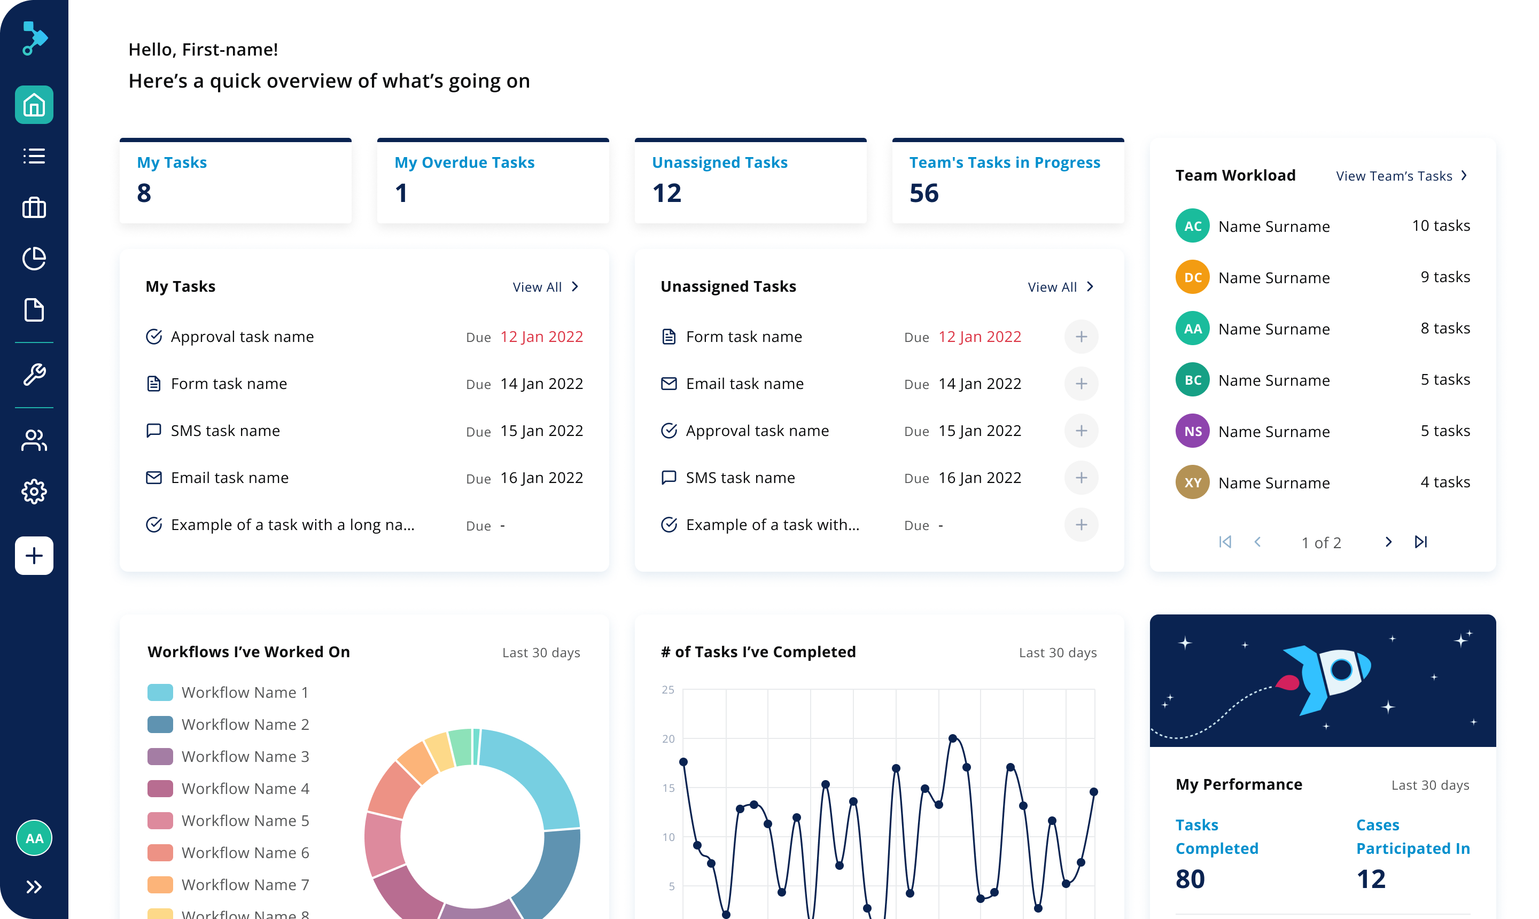Click the Workflow Name 1 color swatch
This screenshot has width=1539, height=919.
pos(160,692)
